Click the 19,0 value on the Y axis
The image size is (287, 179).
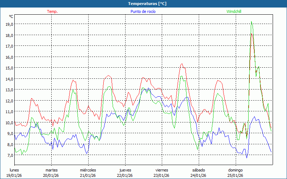[x=9, y=24]
